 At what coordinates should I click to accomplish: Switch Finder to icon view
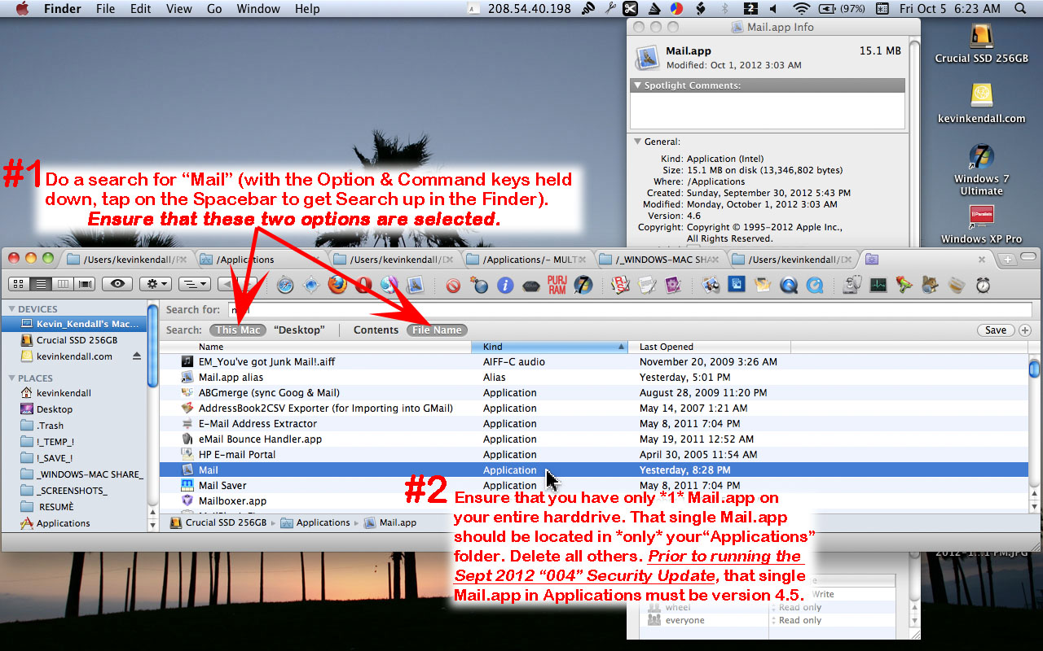(x=19, y=284)
